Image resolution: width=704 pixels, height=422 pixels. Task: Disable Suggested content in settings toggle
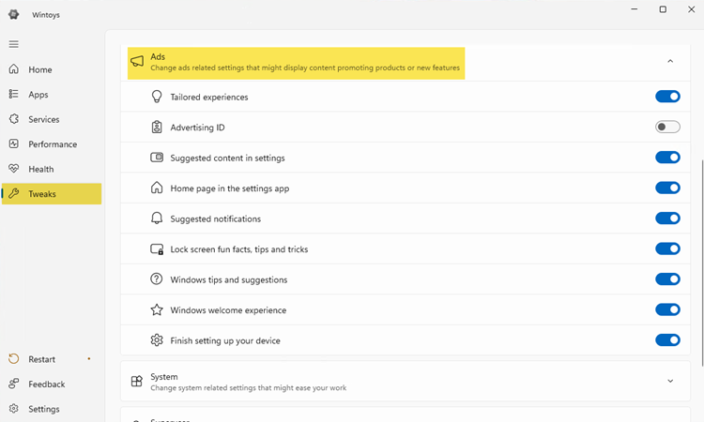tap(667, 158)
